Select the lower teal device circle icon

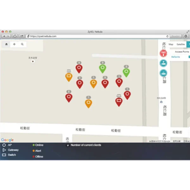pyautogui.click(x=163, y=73)
